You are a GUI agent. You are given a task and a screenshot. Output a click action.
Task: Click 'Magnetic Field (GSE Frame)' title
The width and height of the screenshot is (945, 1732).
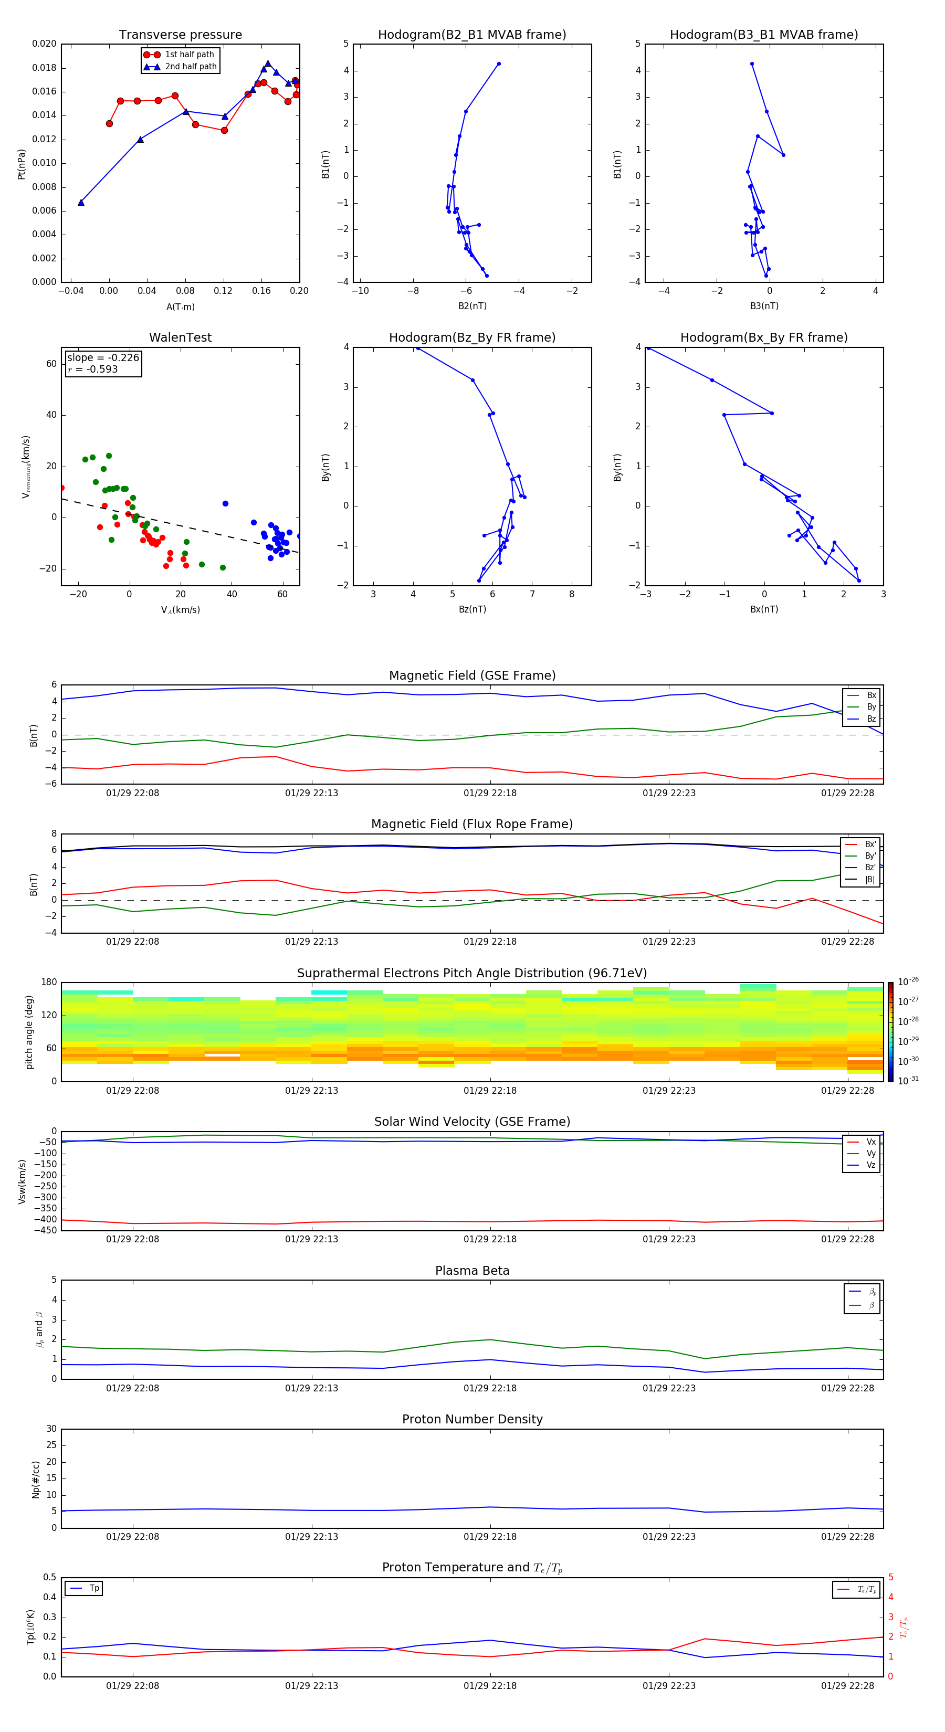[472, 675]
